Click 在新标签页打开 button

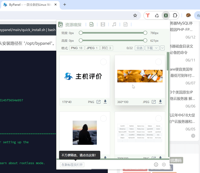click(72, 165)
